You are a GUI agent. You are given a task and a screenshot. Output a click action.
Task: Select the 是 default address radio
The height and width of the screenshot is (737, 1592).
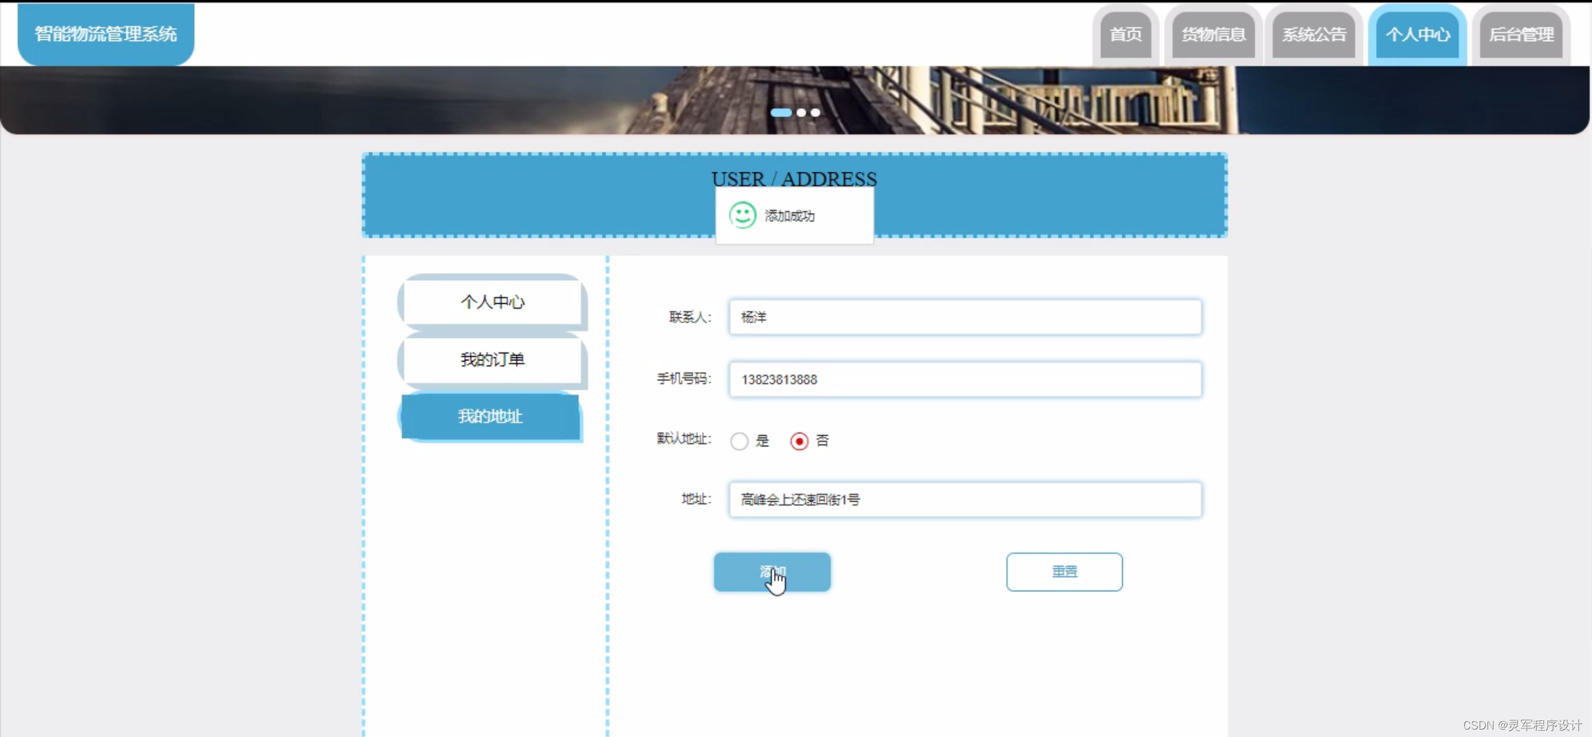tap(739, 441)
